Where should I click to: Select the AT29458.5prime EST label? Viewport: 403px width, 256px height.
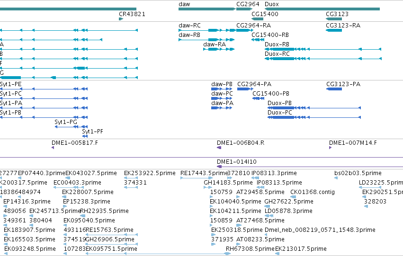tap(260, 192)
